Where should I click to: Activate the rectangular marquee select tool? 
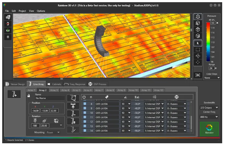(198, 49)
